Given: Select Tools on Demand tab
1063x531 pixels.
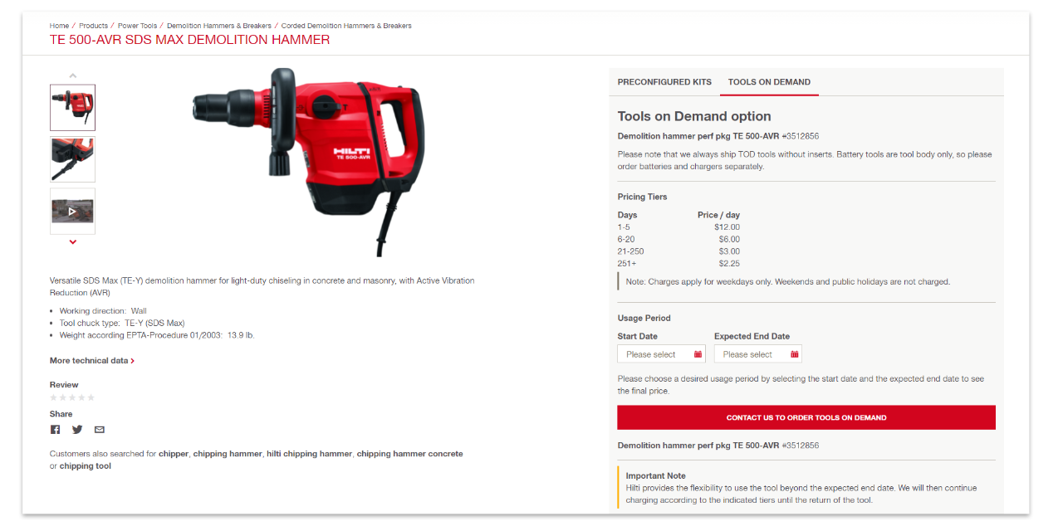Looking at the screenshot, I should (769, 82).
